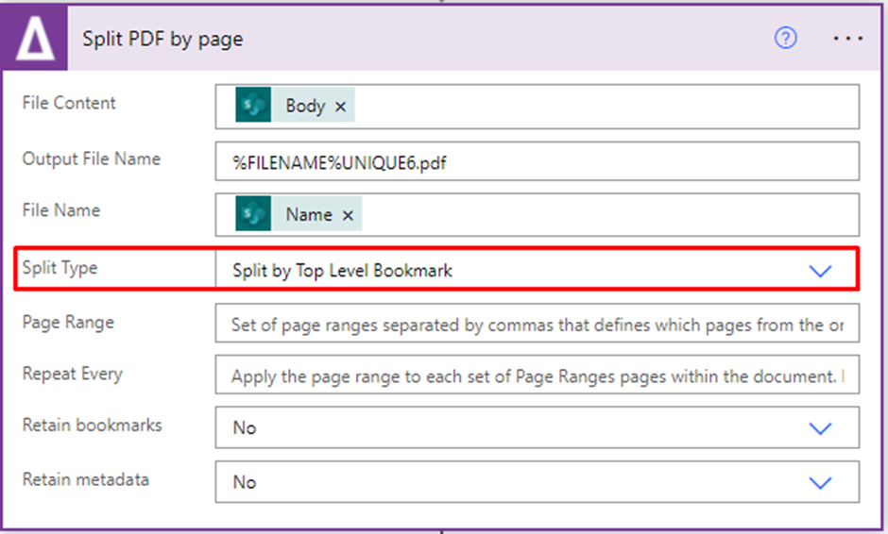Remove the Body token with its X

pos(340,107)
